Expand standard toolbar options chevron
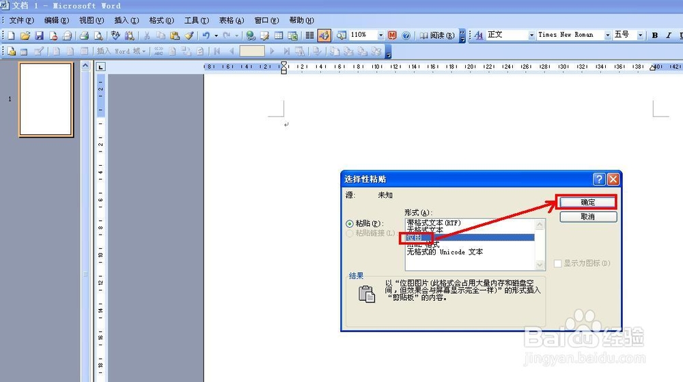Image resolution: width=683 pixels, height=382 pixels. 462,35
